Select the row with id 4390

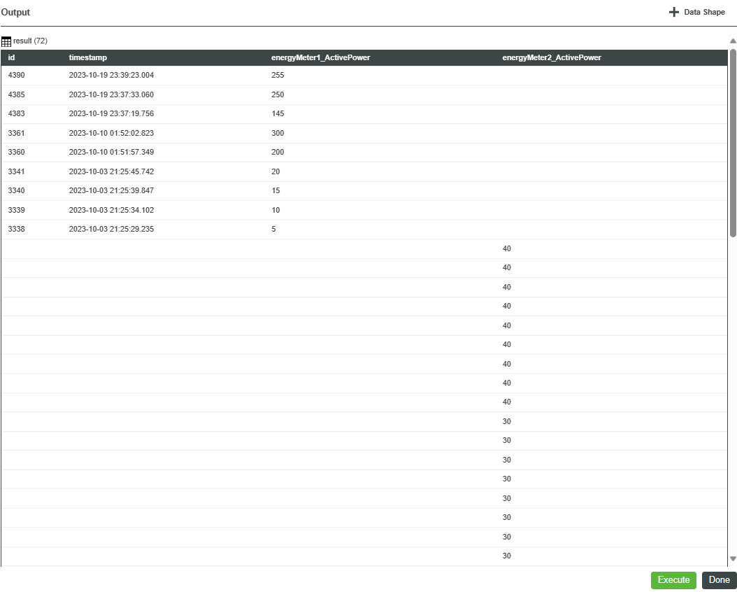tap(210, 75)
